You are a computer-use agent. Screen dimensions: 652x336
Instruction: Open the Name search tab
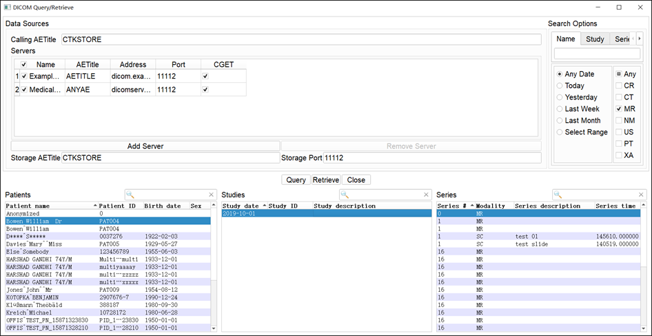(566, 39)
